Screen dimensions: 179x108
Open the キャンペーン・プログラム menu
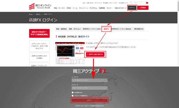click(88, 8)
